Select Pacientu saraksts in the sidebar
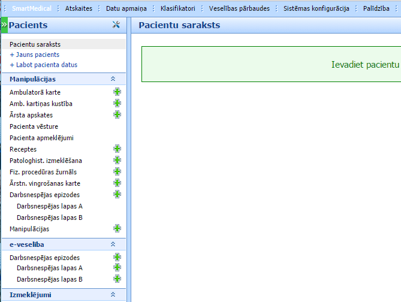Image resolution: width=401 pixels, height=302 pixels. (x=35, y=44)
